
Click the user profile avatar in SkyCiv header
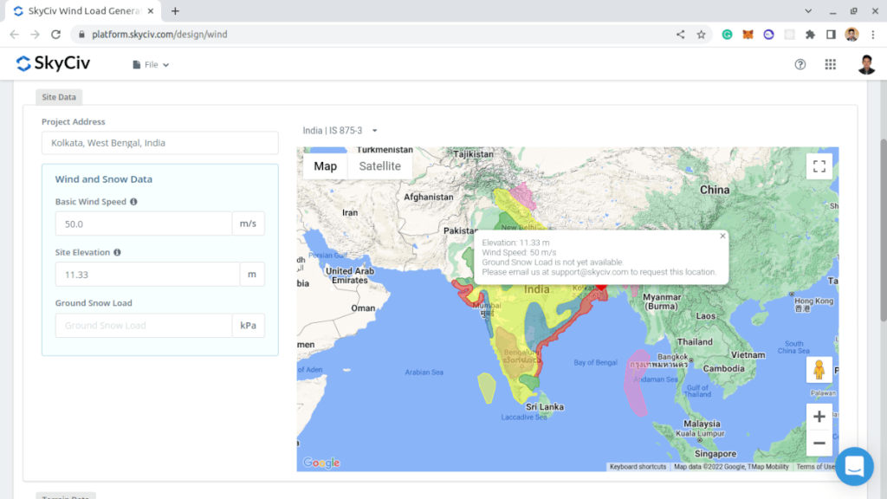[x=866, y=64]
